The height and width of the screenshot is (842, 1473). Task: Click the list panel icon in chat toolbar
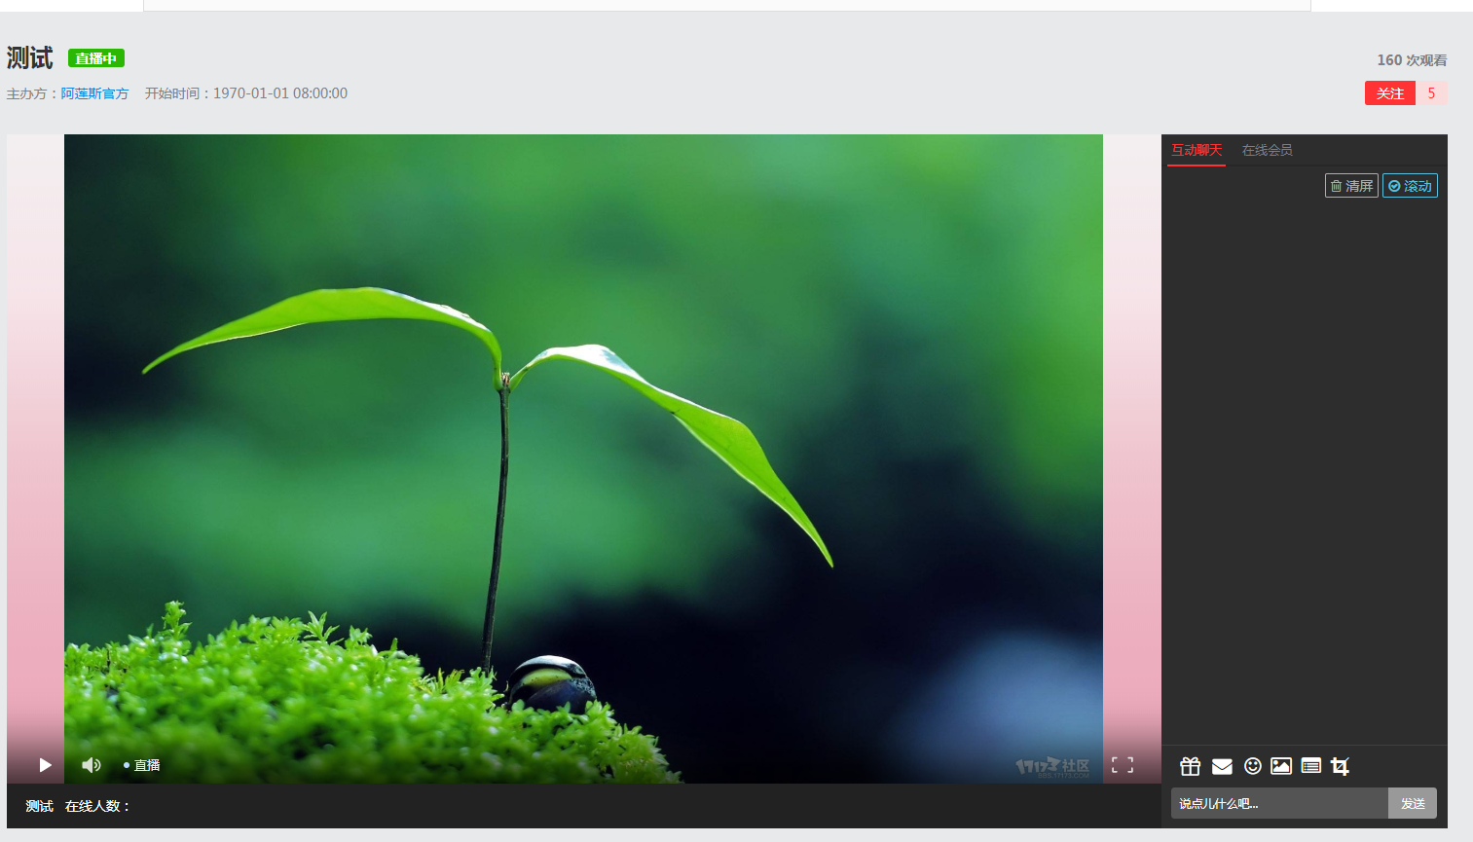coord(1310,766)
